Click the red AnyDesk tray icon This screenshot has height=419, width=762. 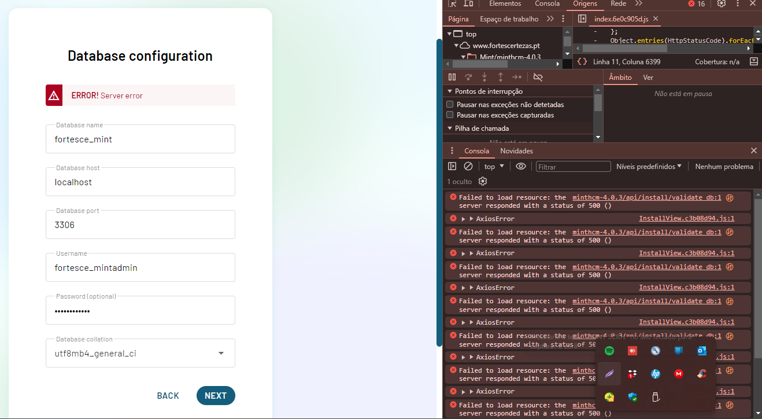click(632, 351)
